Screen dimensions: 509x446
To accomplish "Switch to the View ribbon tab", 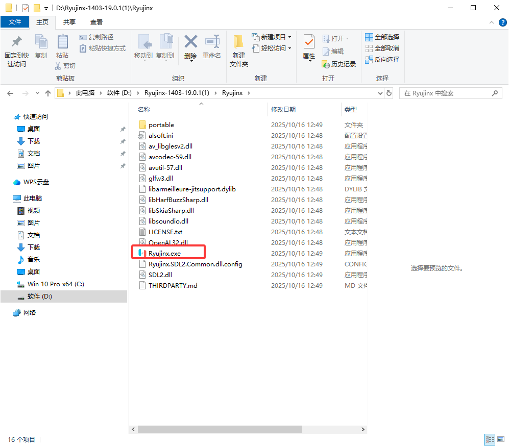I will point(96,22).
